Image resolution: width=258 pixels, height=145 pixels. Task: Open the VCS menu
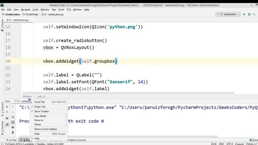pyautogui.click(x=69, y=10)
